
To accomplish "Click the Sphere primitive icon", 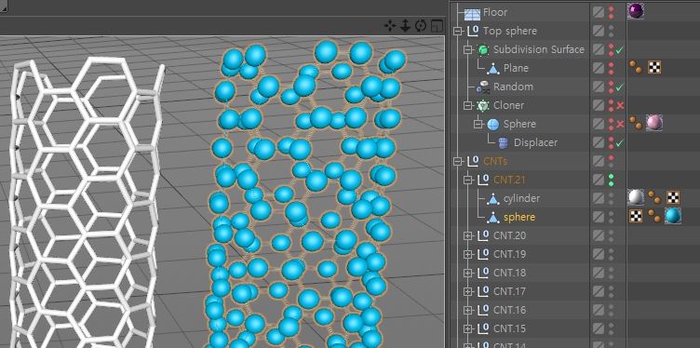I will 492,124.
